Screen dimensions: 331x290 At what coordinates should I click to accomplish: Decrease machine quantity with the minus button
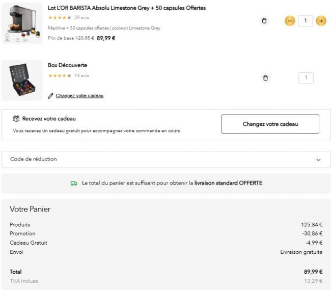pyautogui.click(x=289, y=21)
